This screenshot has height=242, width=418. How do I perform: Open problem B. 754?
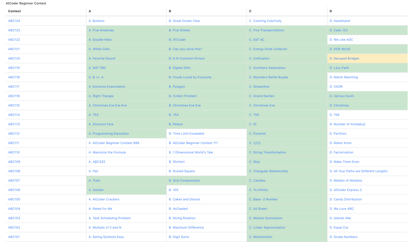pyautogui.click(x=173, y=115)
